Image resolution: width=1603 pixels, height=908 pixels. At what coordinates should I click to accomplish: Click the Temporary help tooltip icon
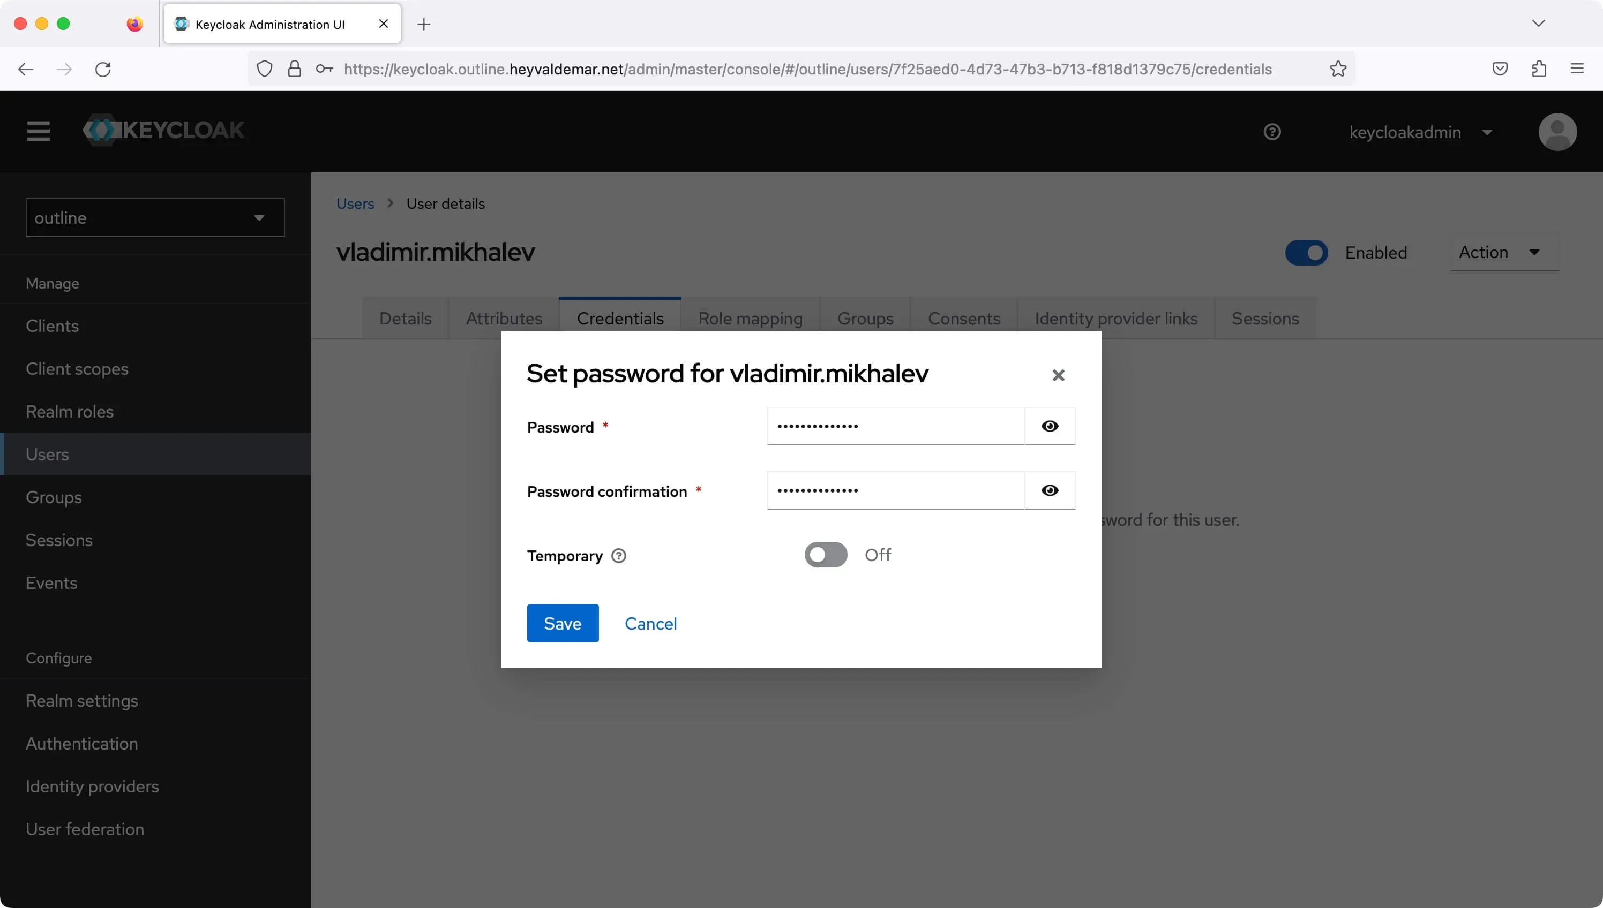pos(618,556)
